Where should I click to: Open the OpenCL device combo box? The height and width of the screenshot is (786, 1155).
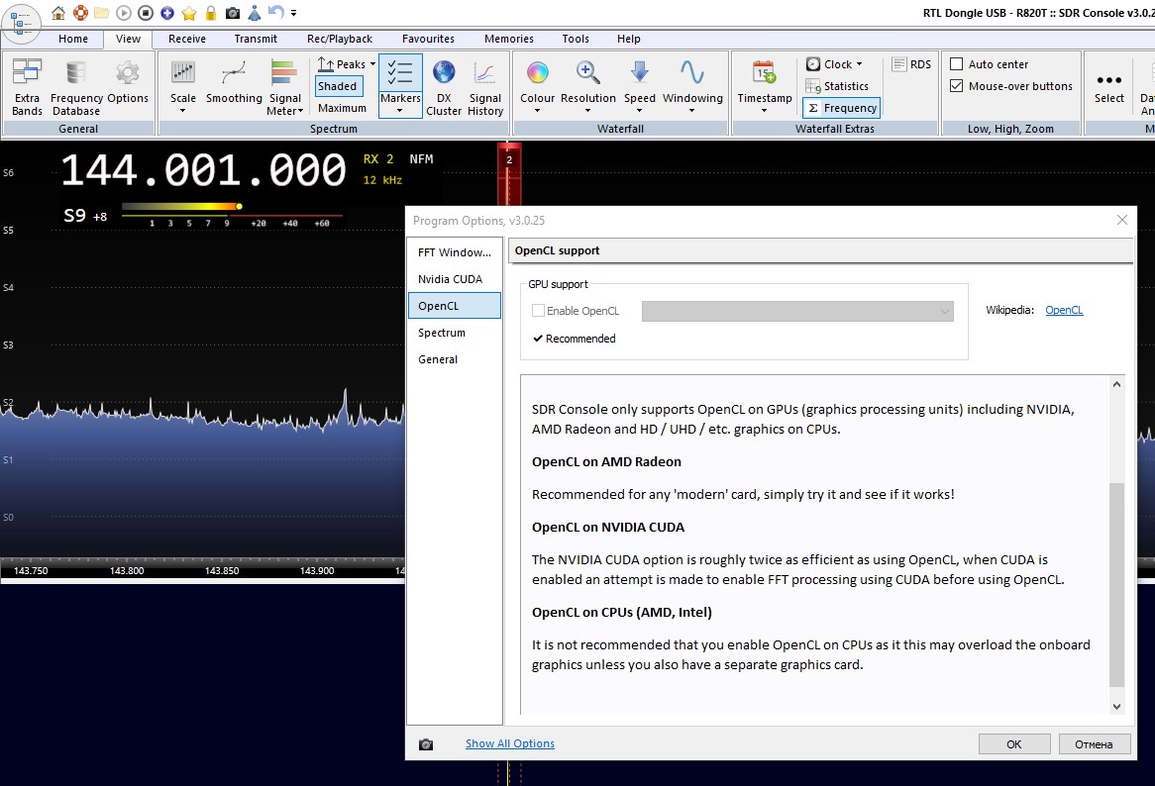tap(797, 311)
